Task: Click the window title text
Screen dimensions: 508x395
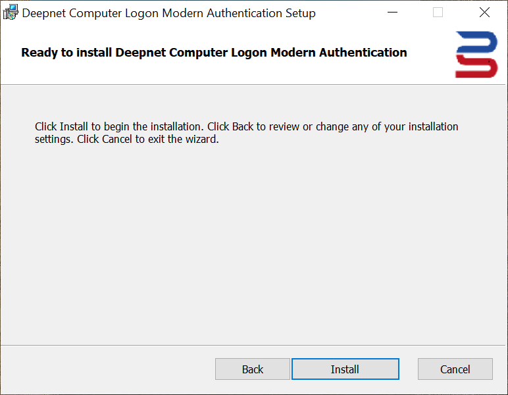Action: 169,13
